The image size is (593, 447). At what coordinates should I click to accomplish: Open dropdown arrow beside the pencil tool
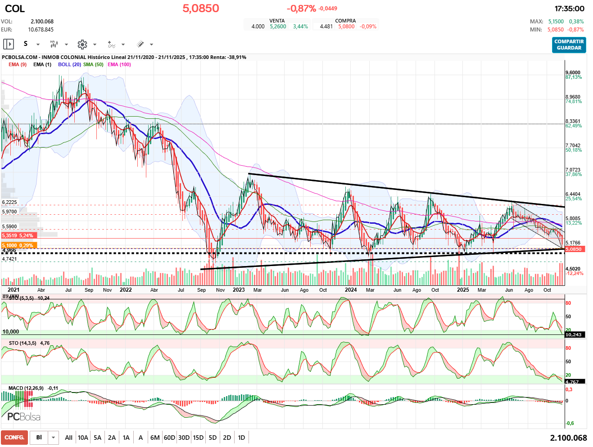tap(151, 45)
